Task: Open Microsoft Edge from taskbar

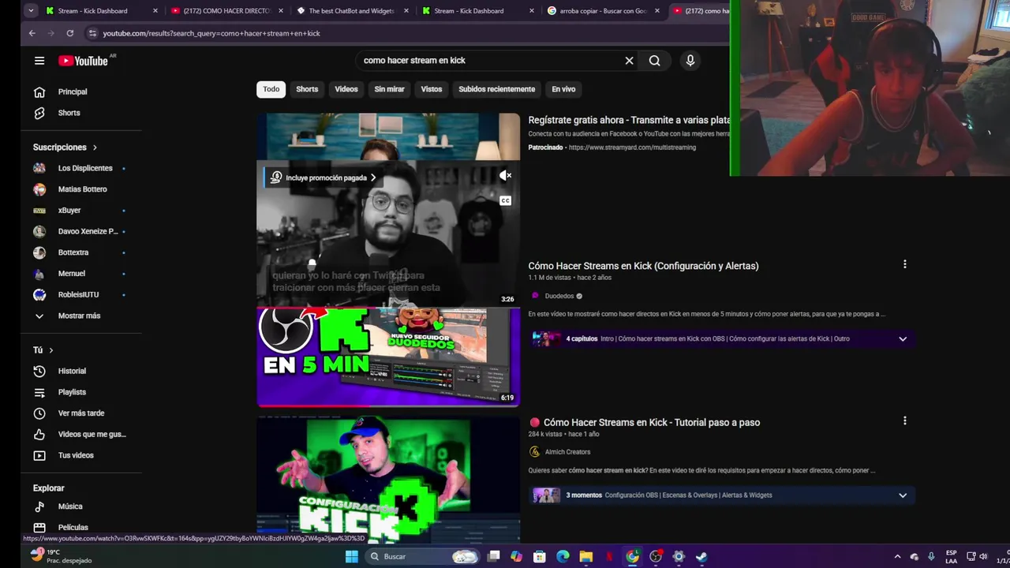Action: pos(563,556)
